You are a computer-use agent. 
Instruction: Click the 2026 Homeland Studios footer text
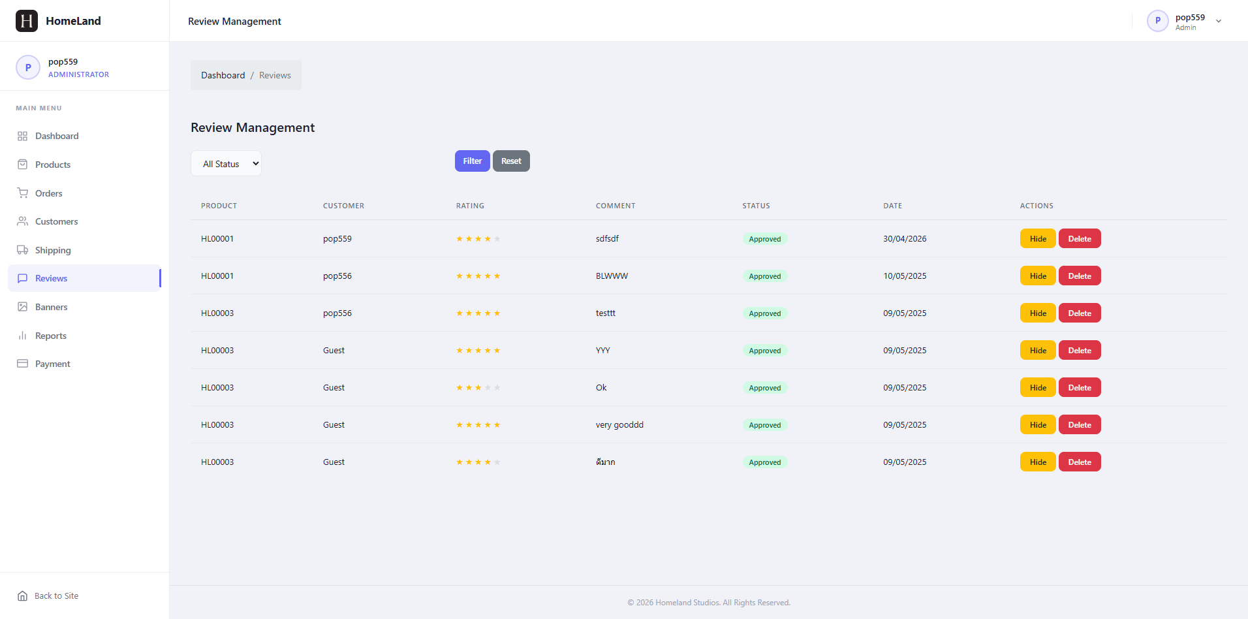pyautogui.click(x=709, y=603)
